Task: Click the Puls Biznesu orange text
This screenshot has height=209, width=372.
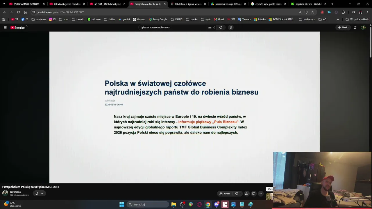Action: point(208,122)
